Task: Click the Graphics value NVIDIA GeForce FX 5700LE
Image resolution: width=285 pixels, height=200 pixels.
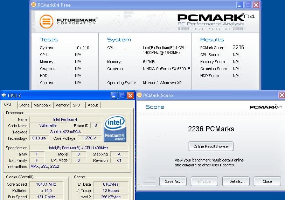Action: tap(166, 69)
